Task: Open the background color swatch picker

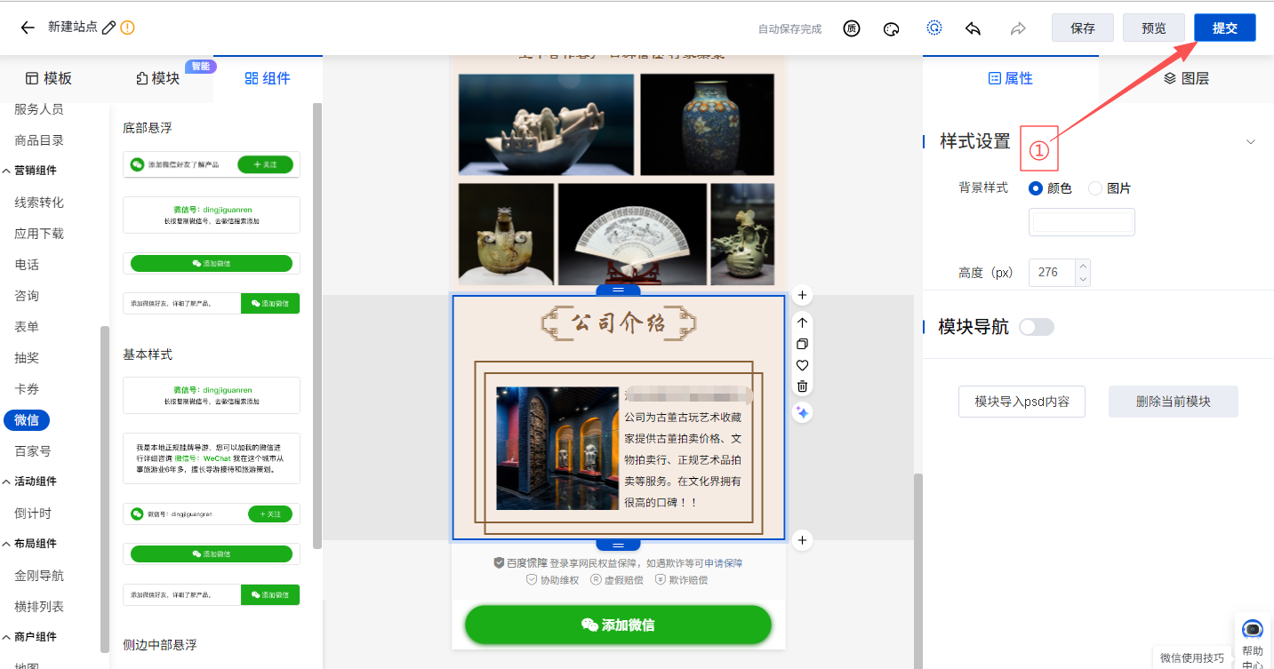Action: (1081, 222)
